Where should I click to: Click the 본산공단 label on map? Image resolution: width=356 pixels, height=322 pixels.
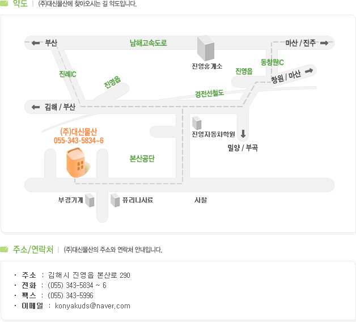(142, 159)
